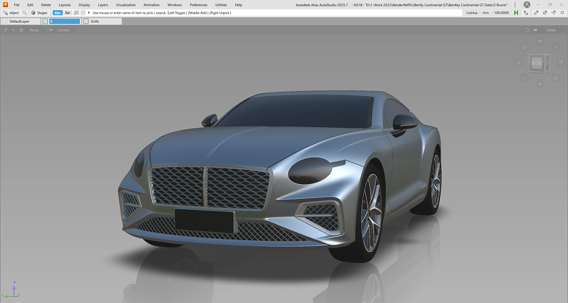Open the Layers menu
Image resolution: width=568 pixels, height=303 pixels.
103,5
